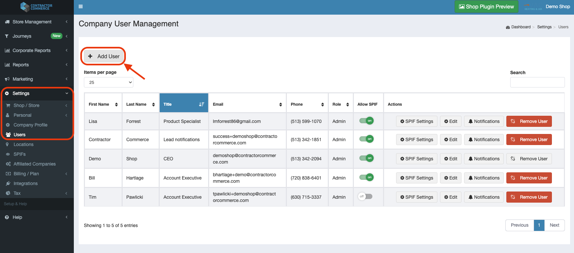Edit the Bill Hartlage user
The image size is (574, 253).
pyautogui.click(x=451, y=178)
